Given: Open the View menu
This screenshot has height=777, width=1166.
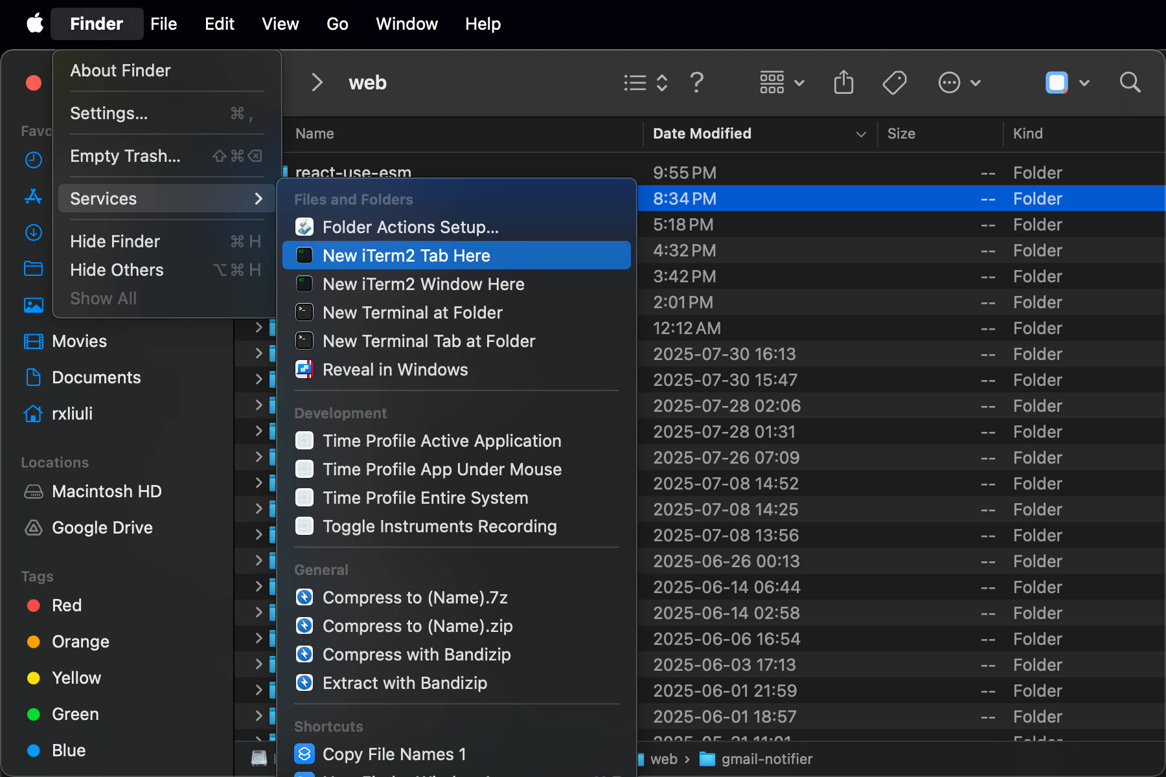Looking at the screenshot, I should [280, 24].
